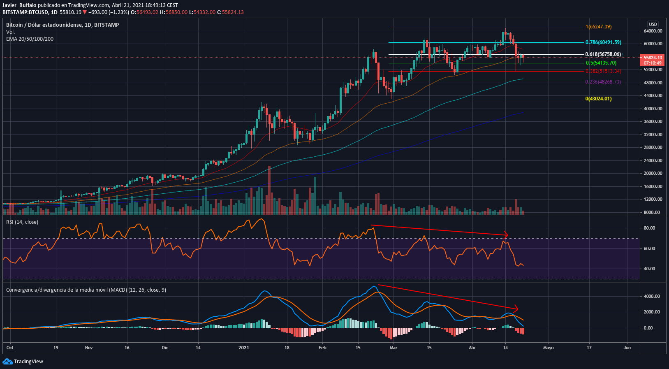The height and width of the screenshot is (369, 669).
Task: Click the 2021 marker on the time axis
Action: pos(244,348)
